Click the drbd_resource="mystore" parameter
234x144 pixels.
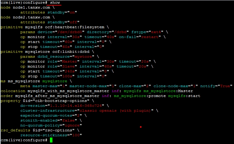pyautogui.click(x=66, y=56)
